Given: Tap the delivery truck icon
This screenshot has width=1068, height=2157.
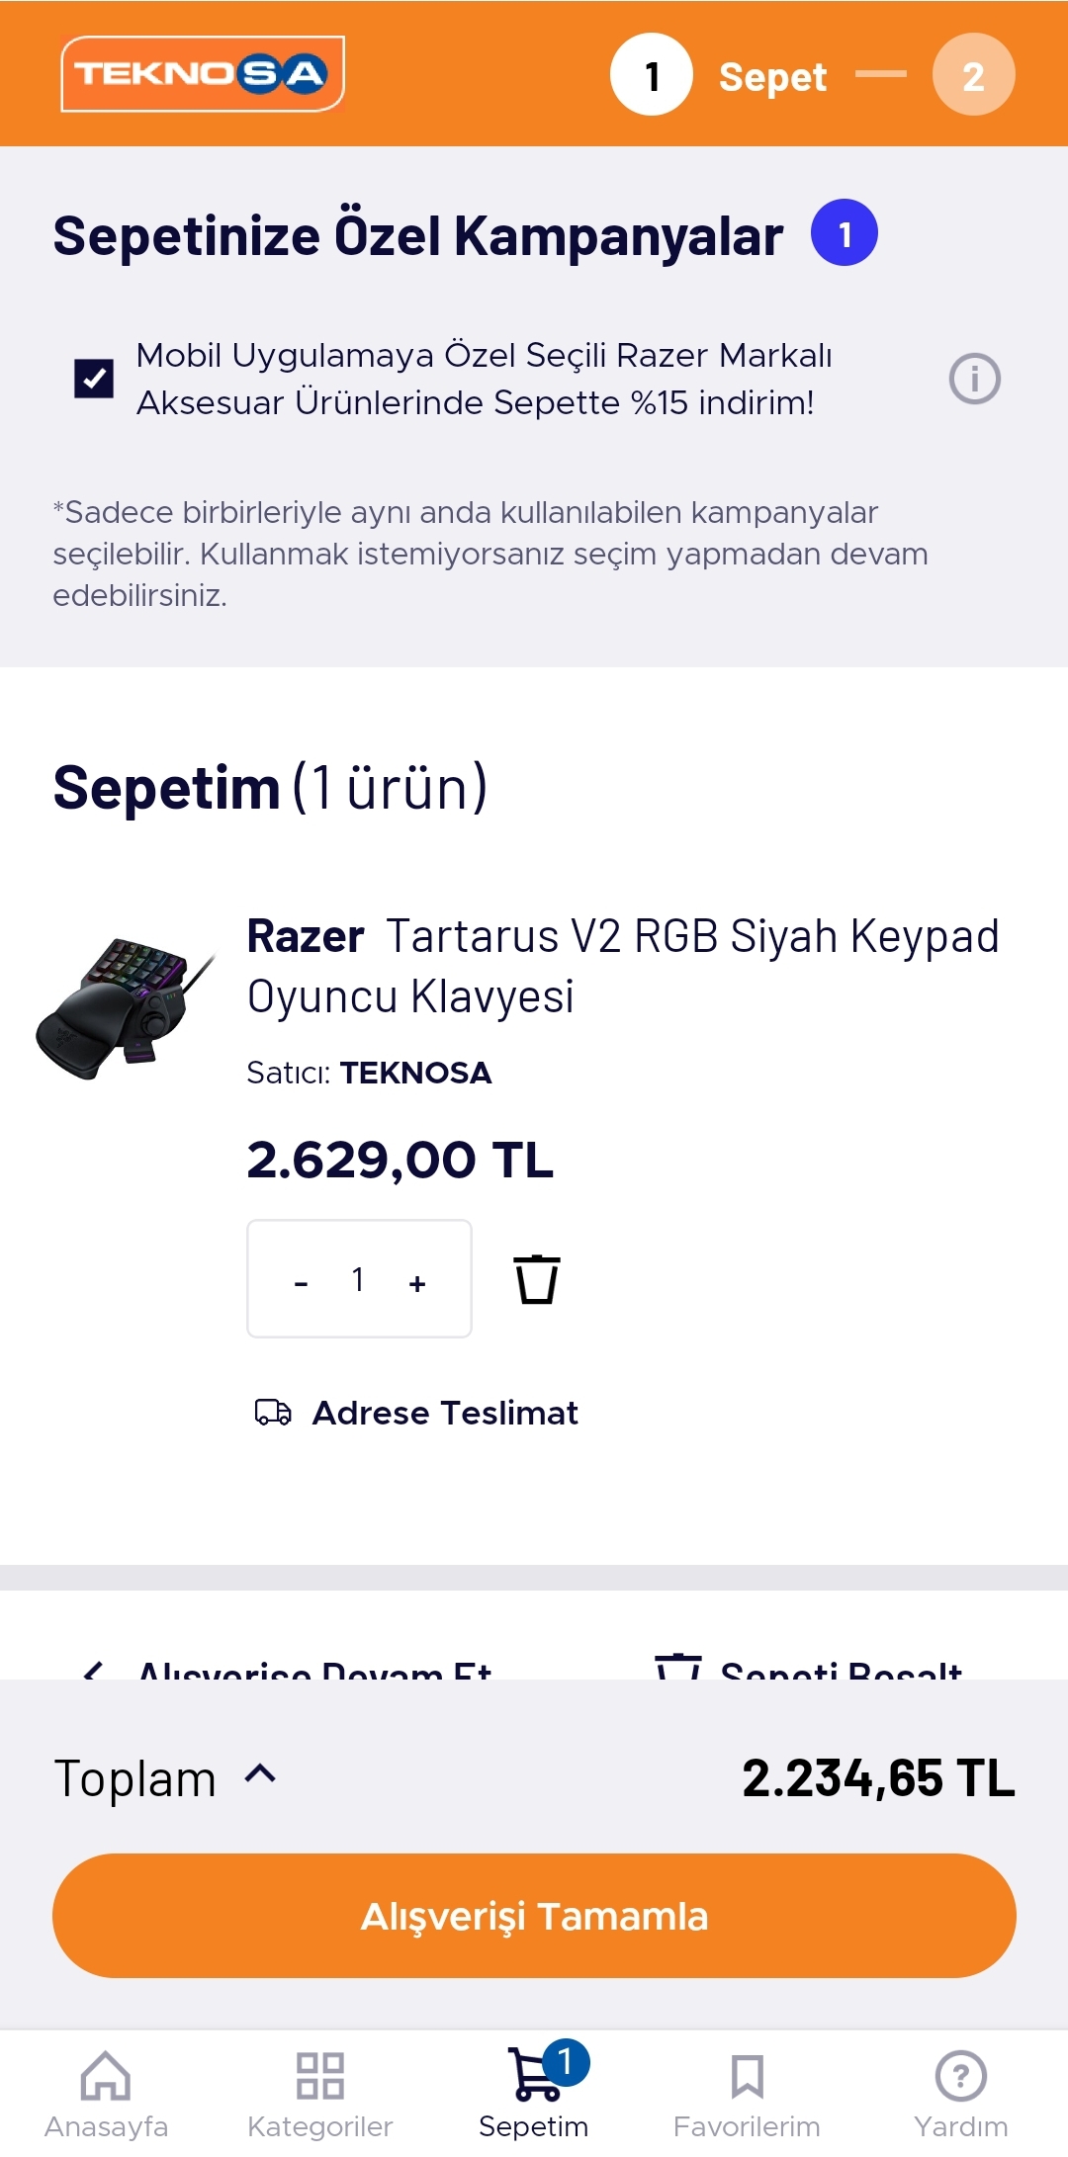Looking at the screenshot, I should point(273,1413).
